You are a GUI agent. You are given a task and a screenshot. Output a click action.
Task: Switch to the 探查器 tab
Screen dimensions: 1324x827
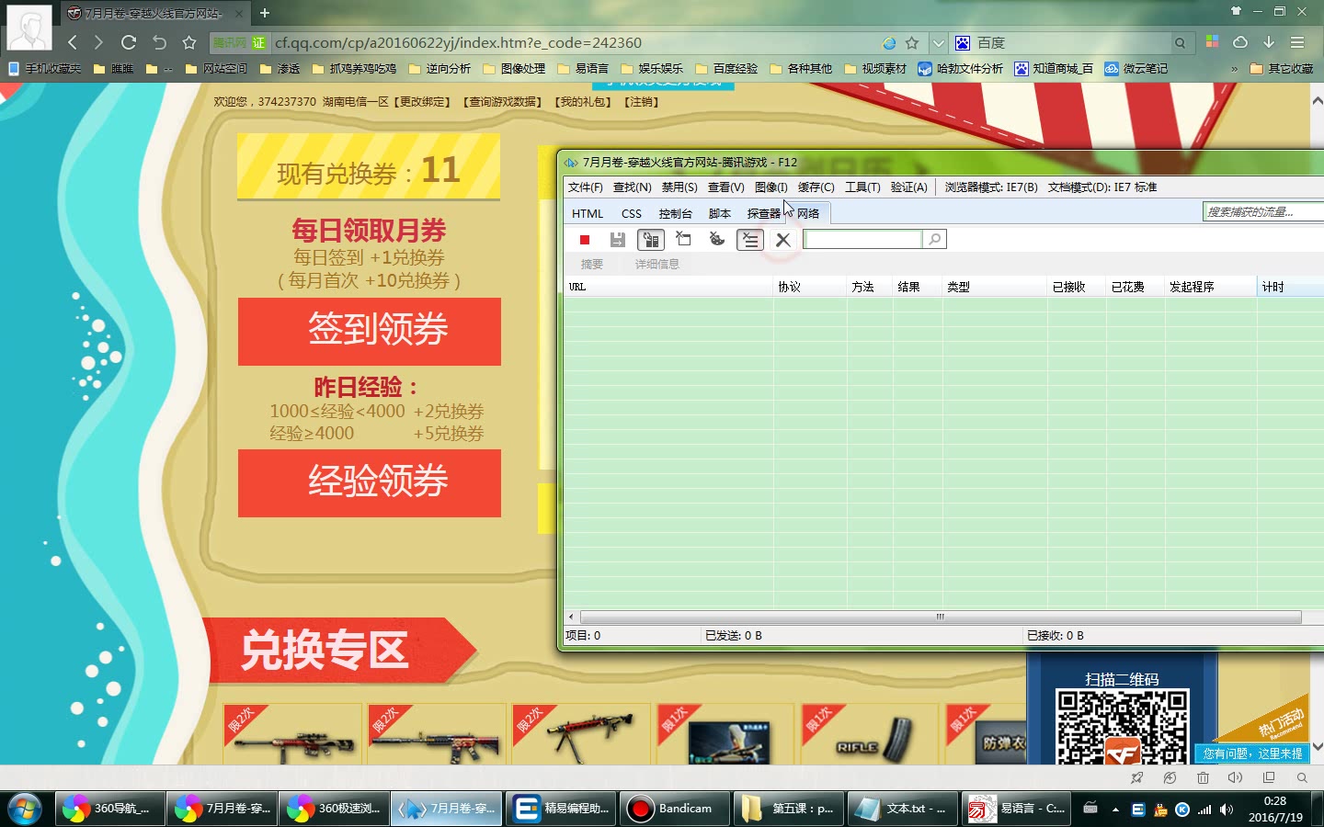[763, 213]
